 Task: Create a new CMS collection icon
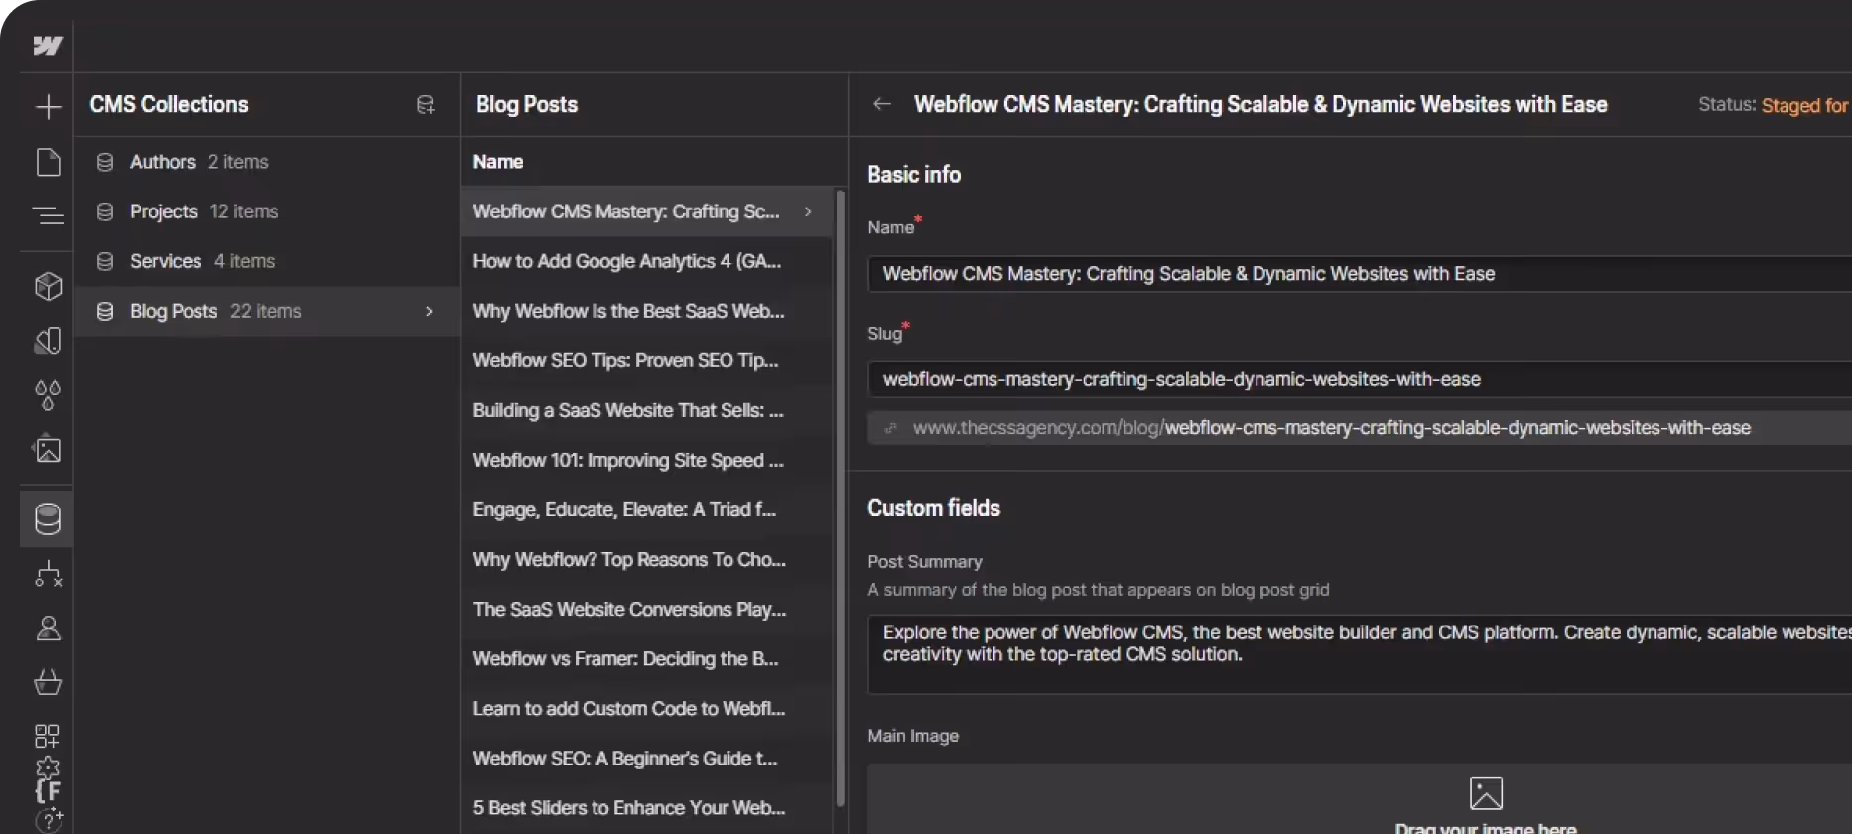coord(425,105)
